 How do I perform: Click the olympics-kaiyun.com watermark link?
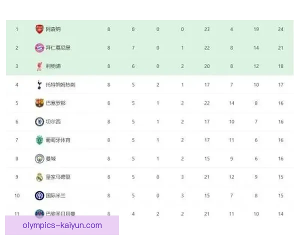62,225
